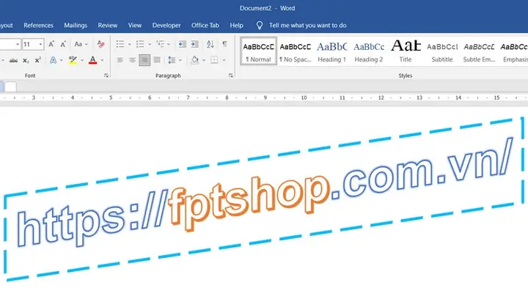Open the Change Case (Aa) button
Screen dimensions: 528x288
(x=78, y=44)
